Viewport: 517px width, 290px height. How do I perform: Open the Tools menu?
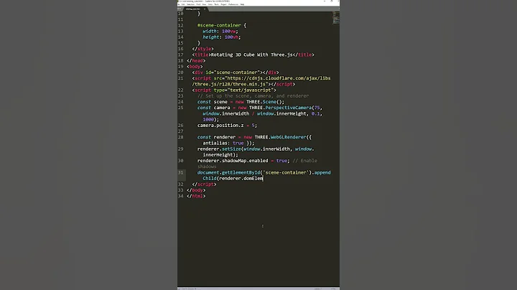pos(216,4)
